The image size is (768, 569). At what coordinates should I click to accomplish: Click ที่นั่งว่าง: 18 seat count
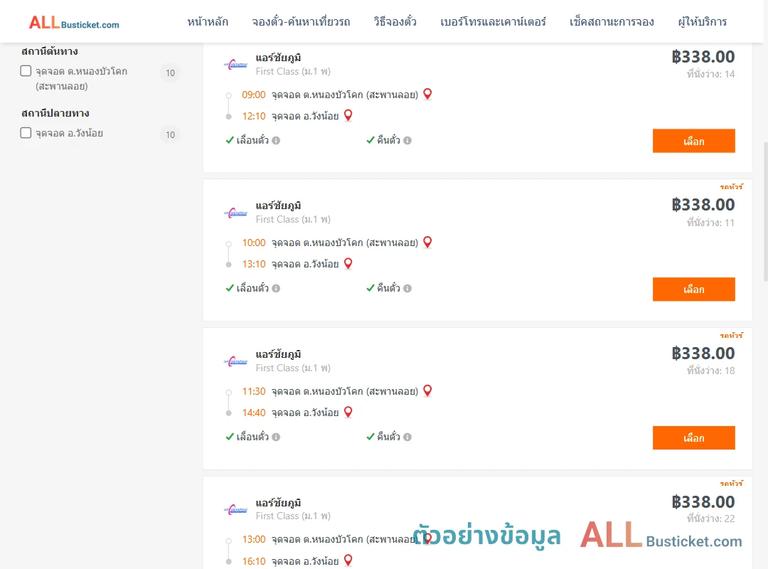pos(710,371)
